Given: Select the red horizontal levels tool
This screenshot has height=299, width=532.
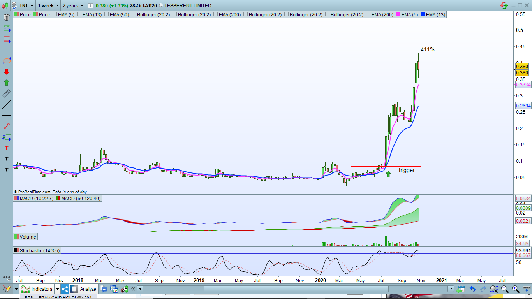Looking at the screenshot, I should [7, 39].
